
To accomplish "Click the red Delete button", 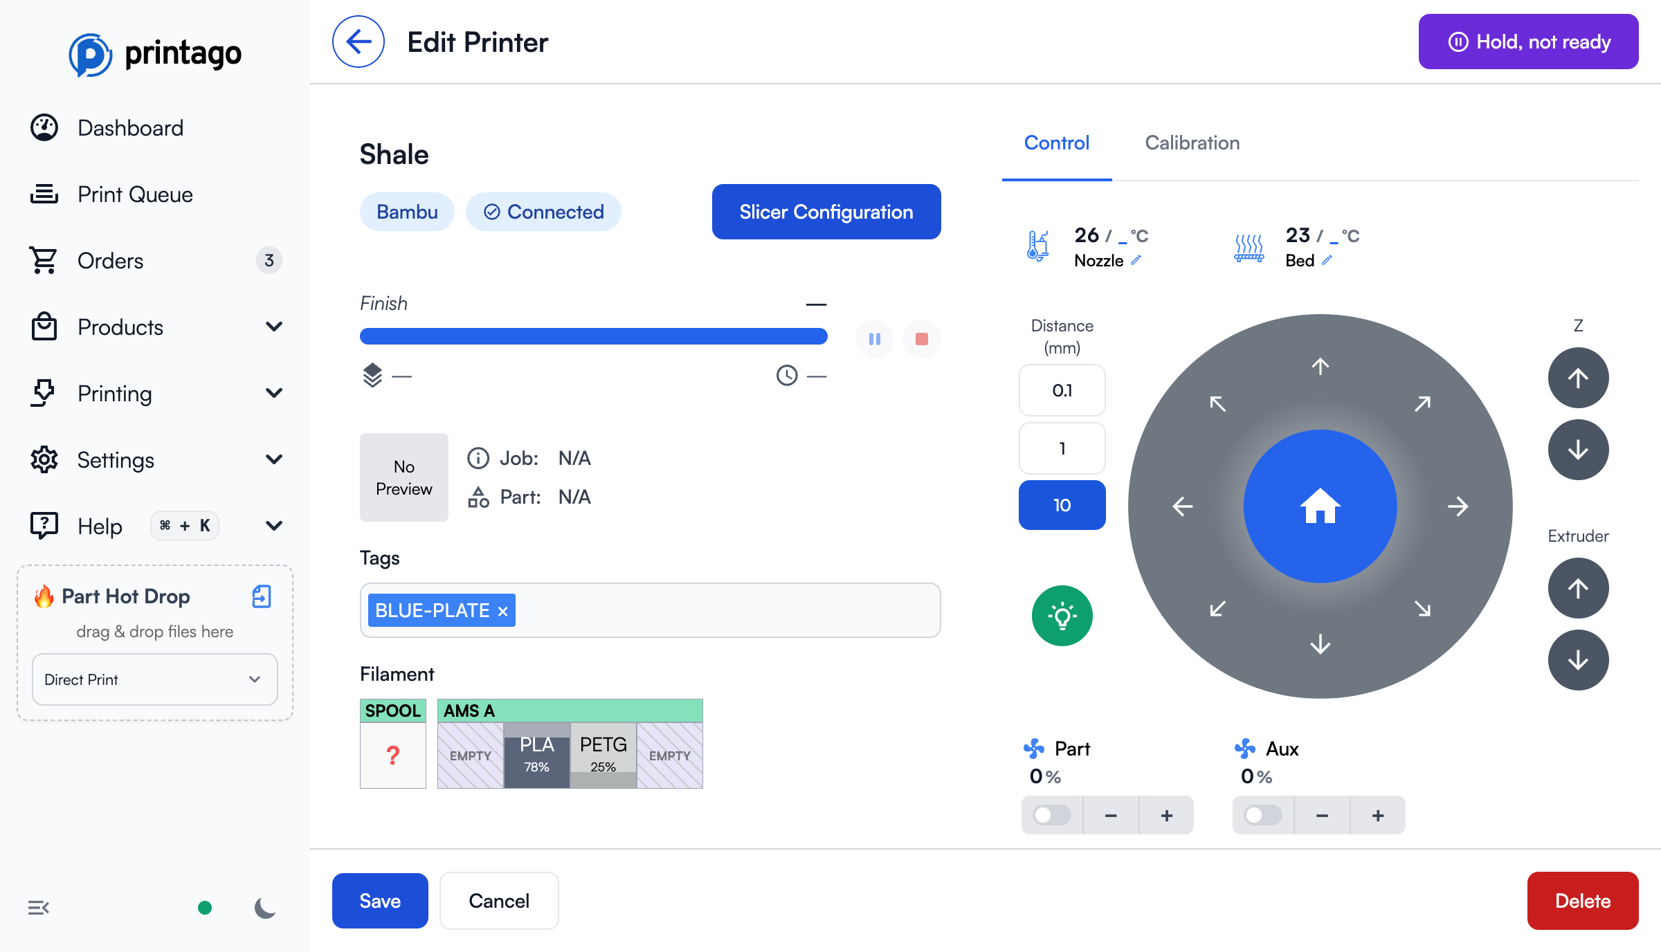I will click(x=1582, y=901).
